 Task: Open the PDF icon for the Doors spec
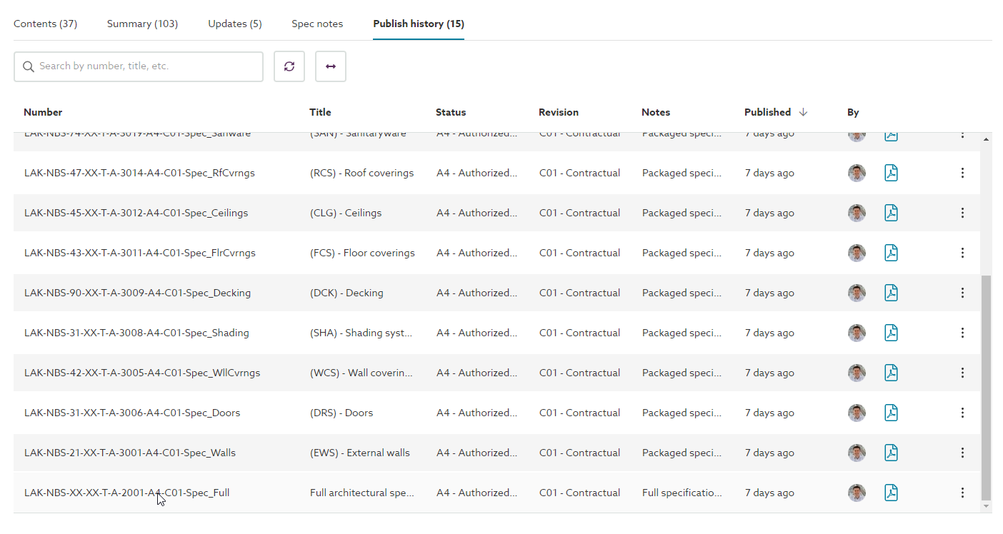(x=891, y=413)
